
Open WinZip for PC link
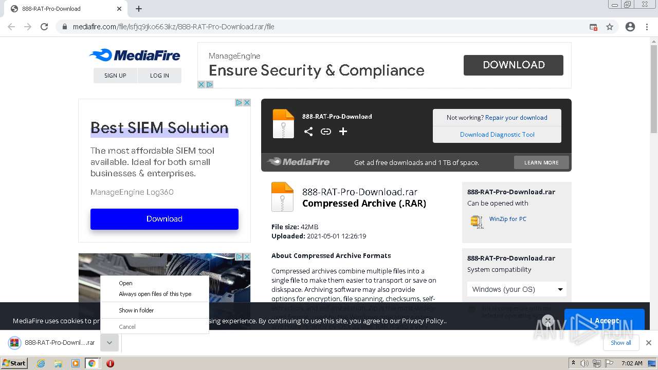pos(508,219)
